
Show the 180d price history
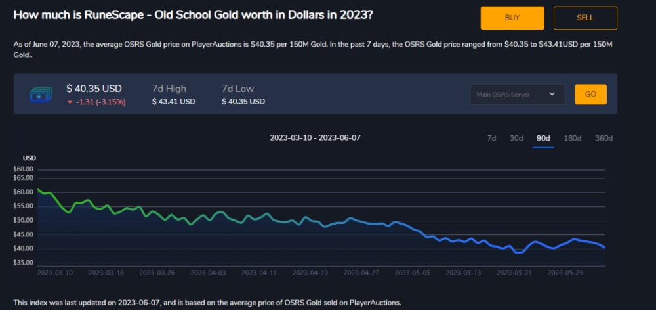[x=573, y=138]
